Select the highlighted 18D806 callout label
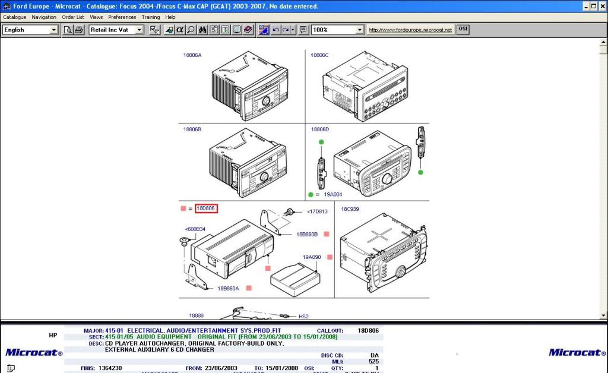 point(206,208)
